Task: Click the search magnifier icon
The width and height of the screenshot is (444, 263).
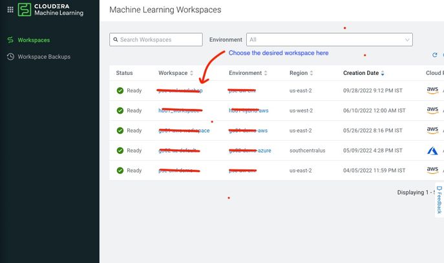Action: tap(116, 39)
